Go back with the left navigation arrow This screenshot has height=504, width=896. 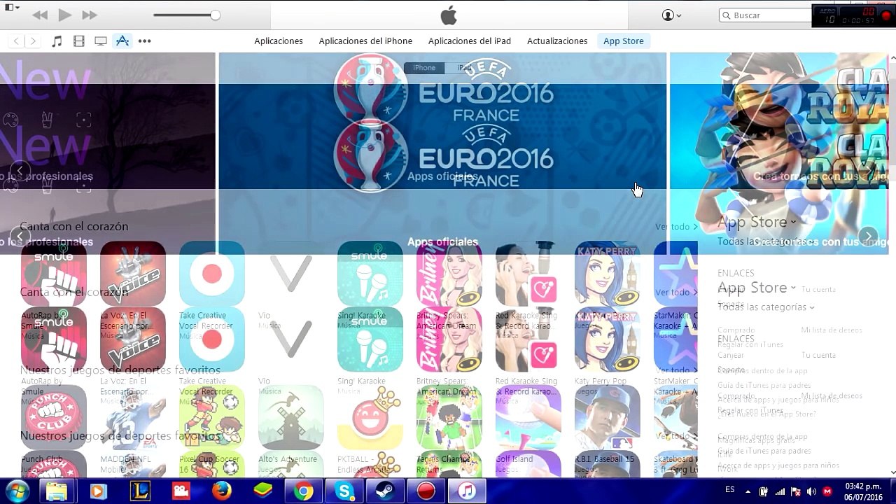16,41
